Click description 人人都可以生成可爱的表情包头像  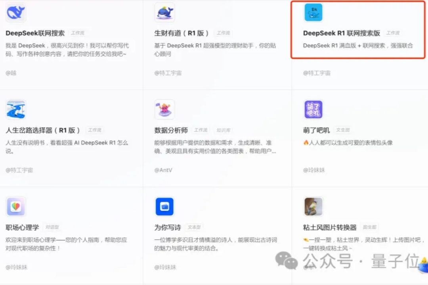pyautogui.click(x=348, y=142)
